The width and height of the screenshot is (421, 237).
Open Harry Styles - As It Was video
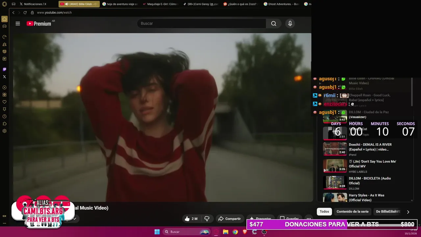(x=366, y=197)
